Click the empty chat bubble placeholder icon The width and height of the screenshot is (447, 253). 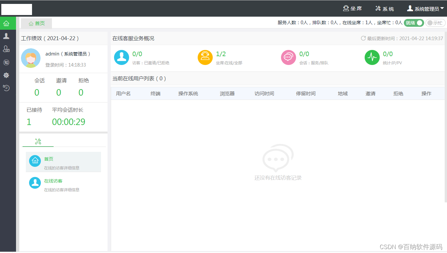pyautogui.click(x=278, y=158)
